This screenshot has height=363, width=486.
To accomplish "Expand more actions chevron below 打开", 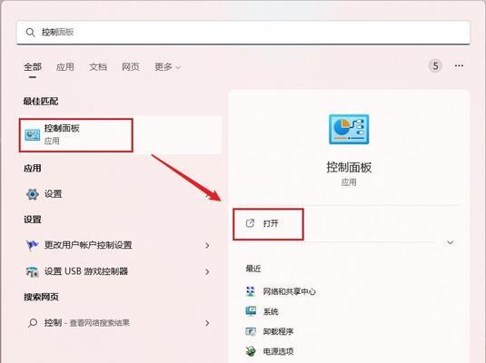I will pos(451,242).
